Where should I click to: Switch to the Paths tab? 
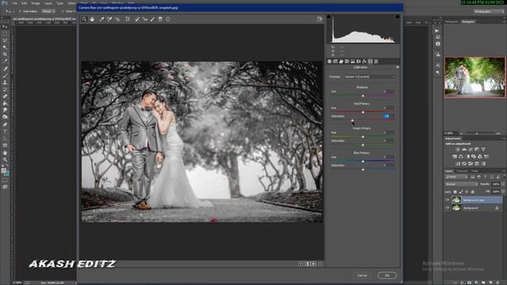[475, 171]
